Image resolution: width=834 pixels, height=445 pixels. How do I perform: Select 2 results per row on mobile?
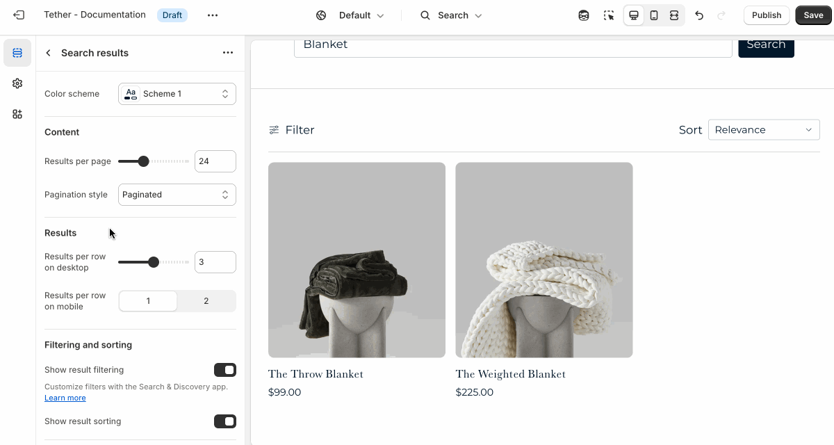click(206, 301)
